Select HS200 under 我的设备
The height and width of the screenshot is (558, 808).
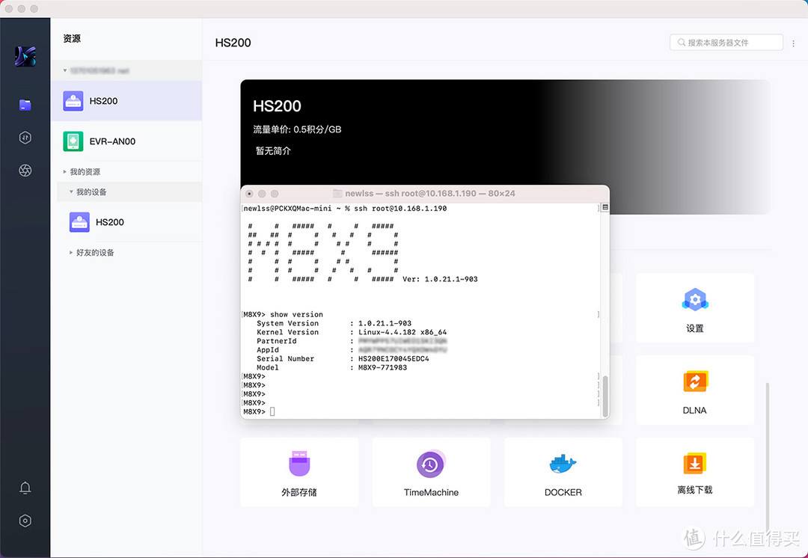pyautogui.click(x=129, y=222)
